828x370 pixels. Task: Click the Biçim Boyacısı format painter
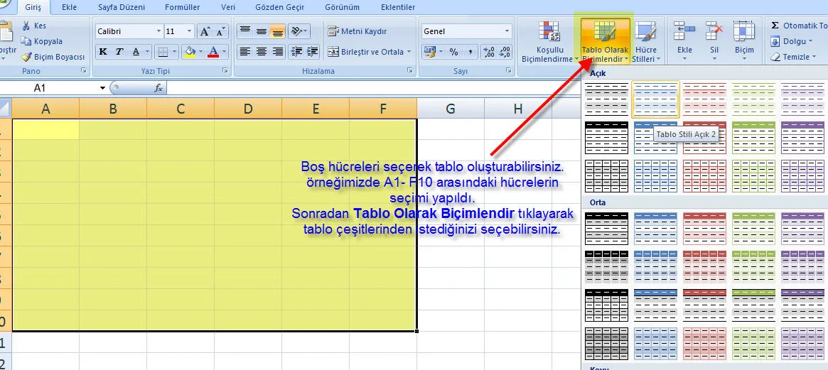point(53,57)
